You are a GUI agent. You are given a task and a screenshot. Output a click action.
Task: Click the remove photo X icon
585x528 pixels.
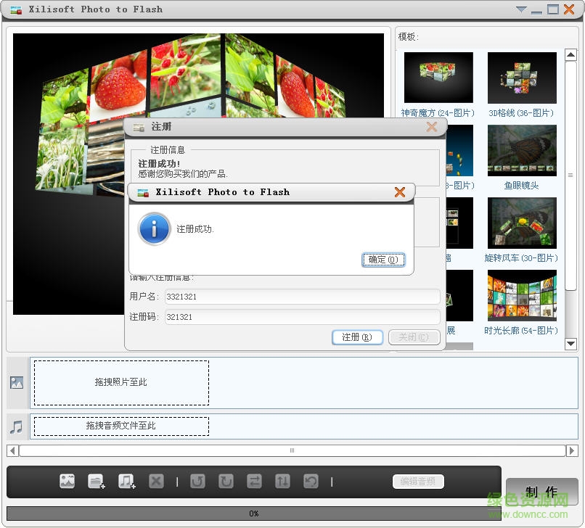(x=155, y=481)
